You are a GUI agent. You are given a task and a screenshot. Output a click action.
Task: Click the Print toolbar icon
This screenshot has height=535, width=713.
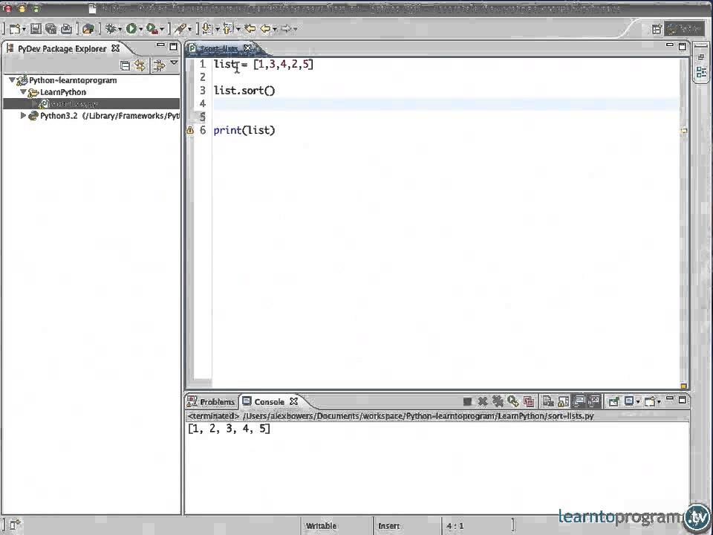tap(66, 29)
